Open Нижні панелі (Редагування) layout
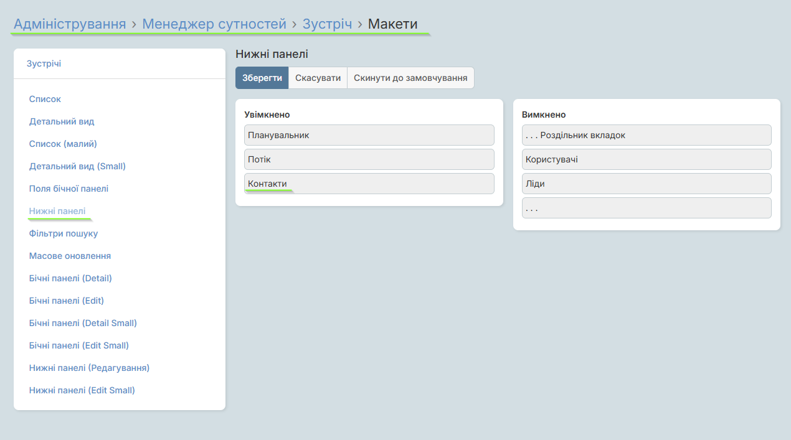791x440 pixels. [89, 368]
